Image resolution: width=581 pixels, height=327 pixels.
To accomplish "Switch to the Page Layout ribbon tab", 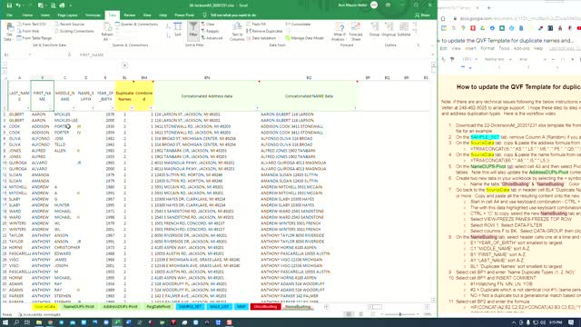I will tap(67, 15).
